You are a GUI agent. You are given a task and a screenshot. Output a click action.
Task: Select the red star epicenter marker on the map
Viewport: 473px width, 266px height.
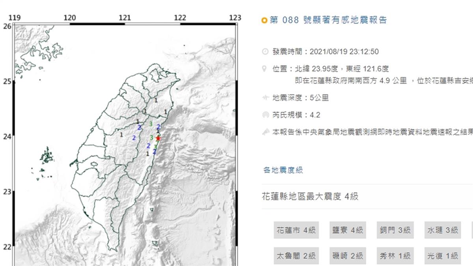click(x=158, y=138)
